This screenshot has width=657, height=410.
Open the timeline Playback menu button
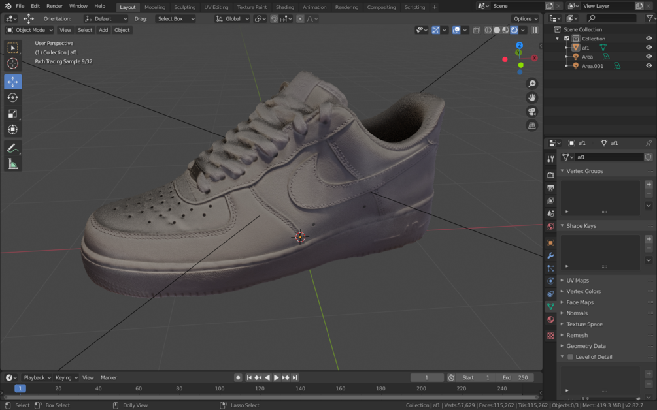point(37,378)
